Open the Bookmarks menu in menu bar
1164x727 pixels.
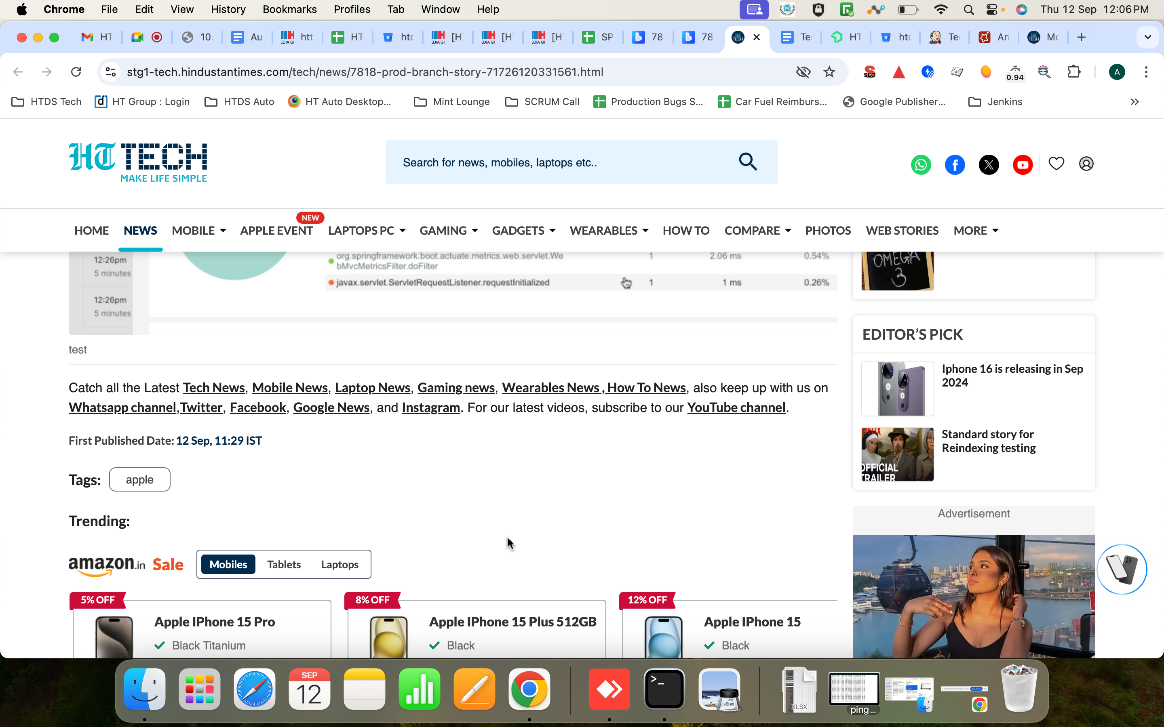[289, 9]
